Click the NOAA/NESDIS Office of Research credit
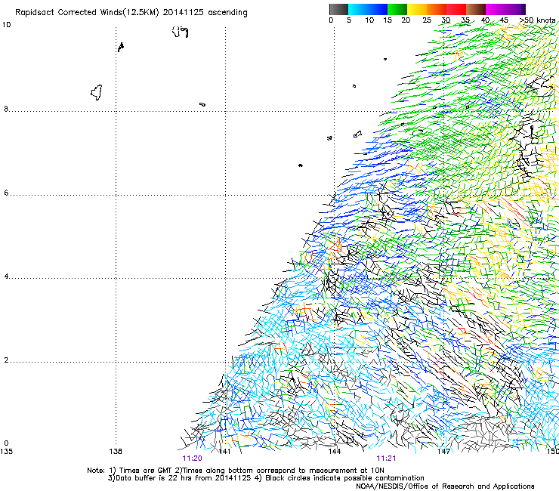The height and width of the screenshot is (491, 559). 445,486
